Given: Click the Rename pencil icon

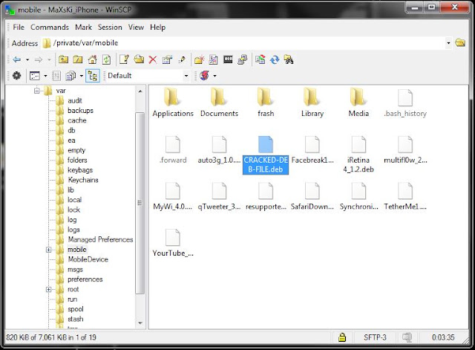Looking at the screenshot, I should coord(182,59).
